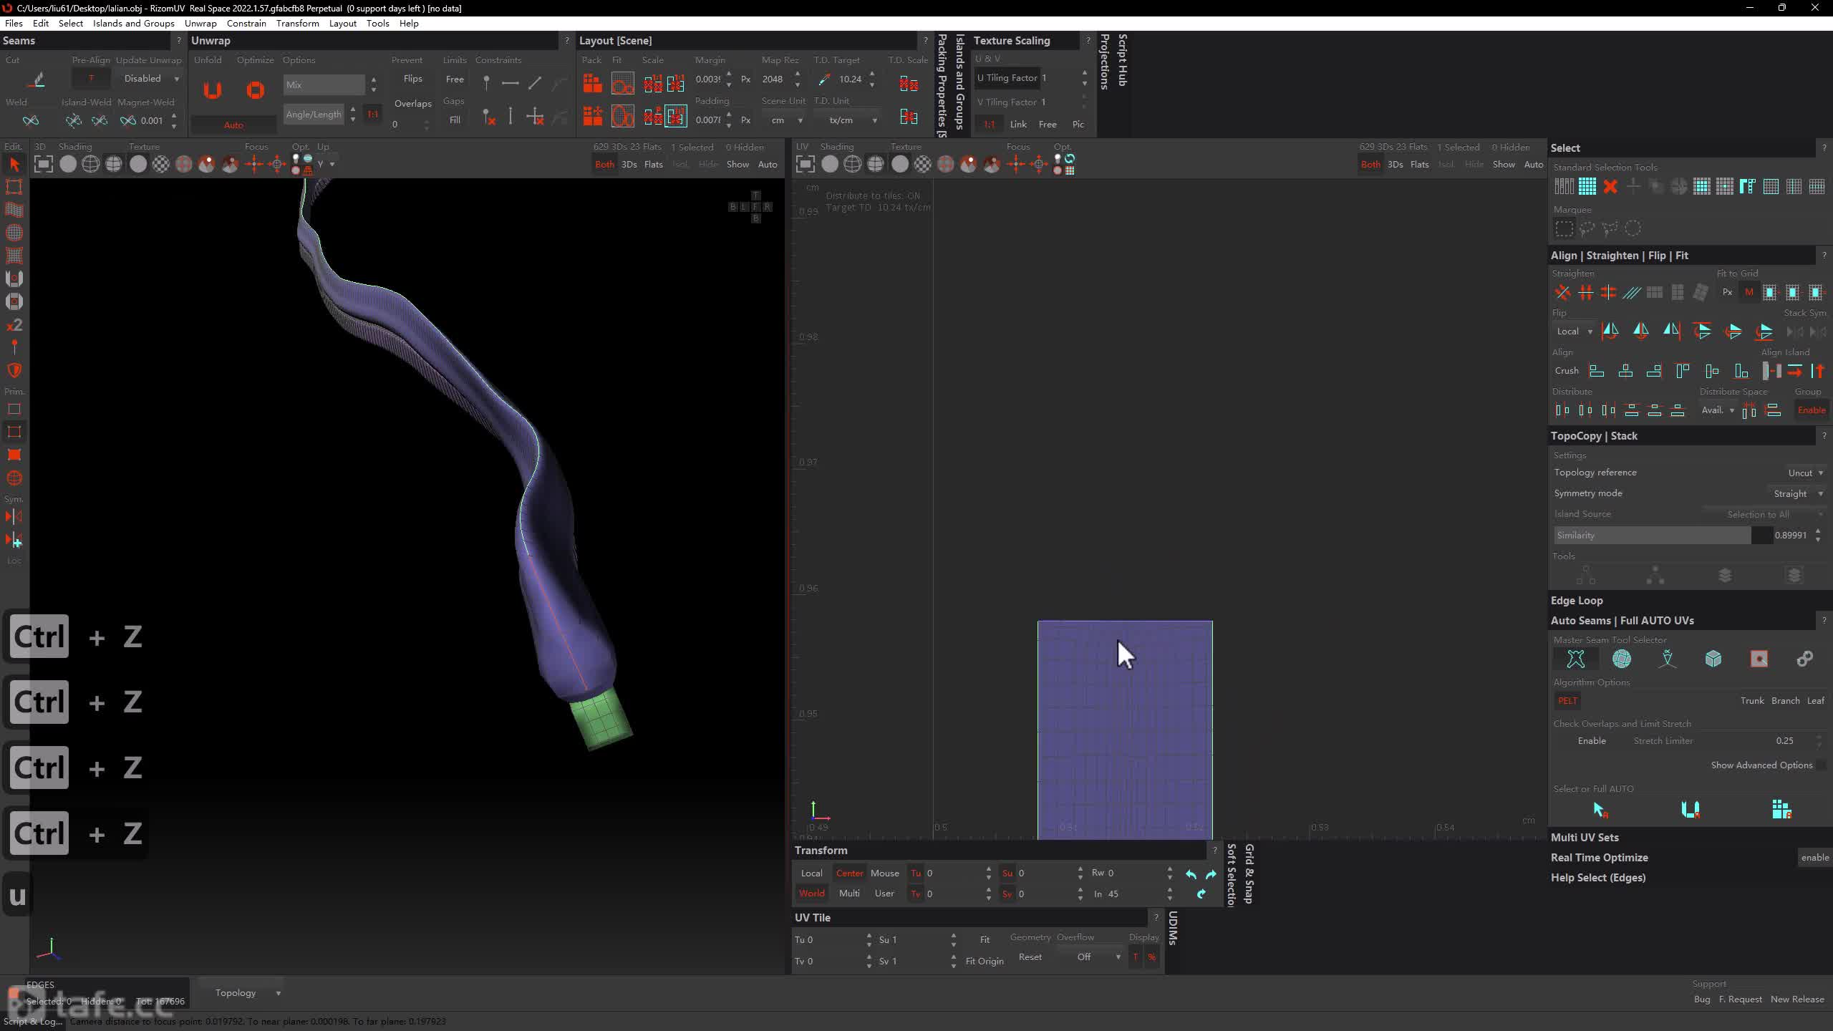The height and width of the screenshot is (1031, 1833).
Task: Open the Unwrap menu
Action: pos(200,24)
